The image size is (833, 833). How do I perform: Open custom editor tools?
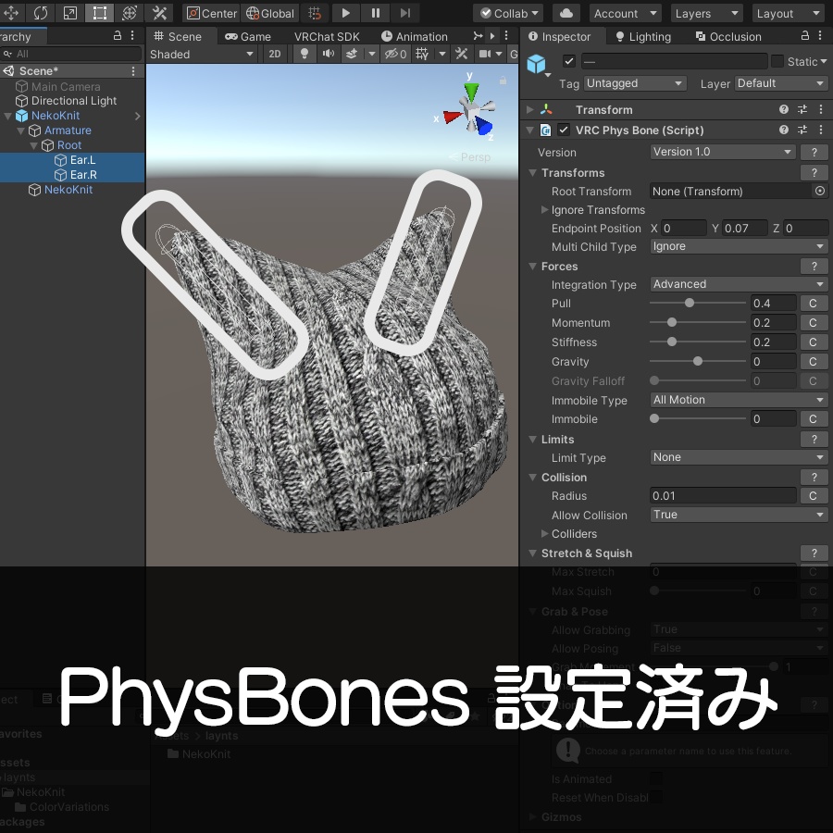tap(159, 13)
